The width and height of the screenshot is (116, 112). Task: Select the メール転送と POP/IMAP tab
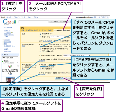[x=62, y=30]
